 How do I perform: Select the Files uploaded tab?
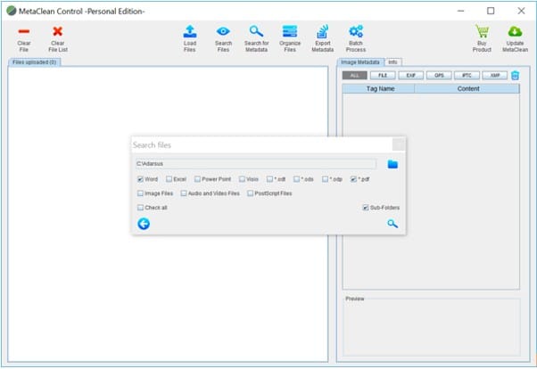pos(34,62)
